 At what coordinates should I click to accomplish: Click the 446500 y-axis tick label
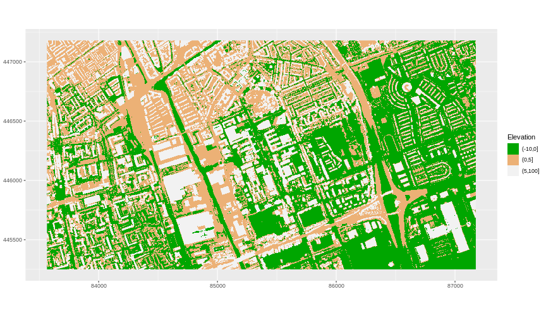(12, 121)
